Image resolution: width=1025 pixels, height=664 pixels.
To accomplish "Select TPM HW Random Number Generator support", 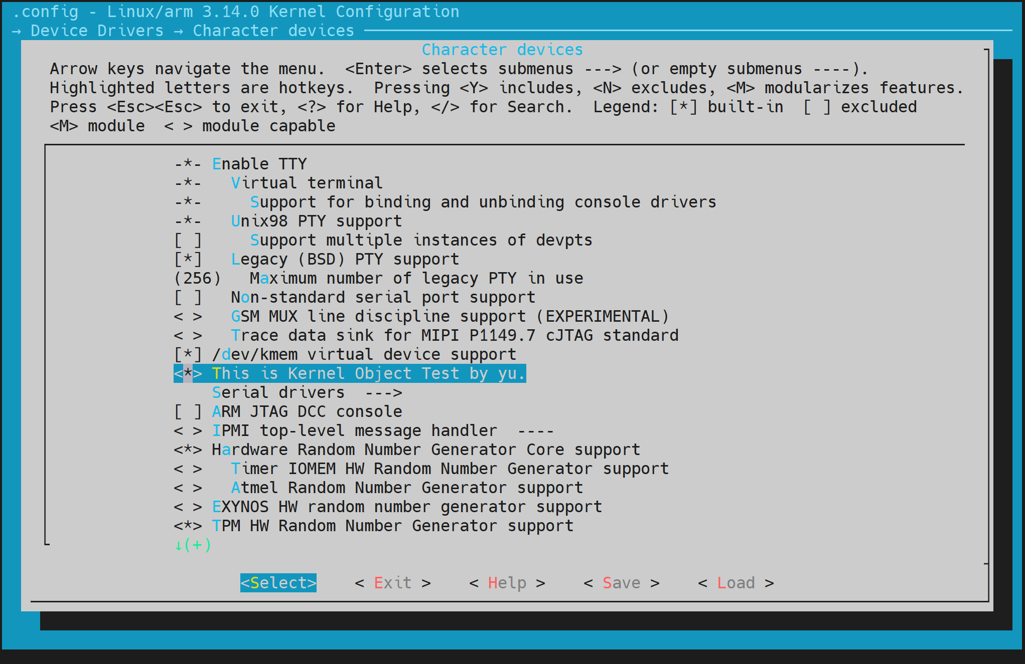I will 392,526.
